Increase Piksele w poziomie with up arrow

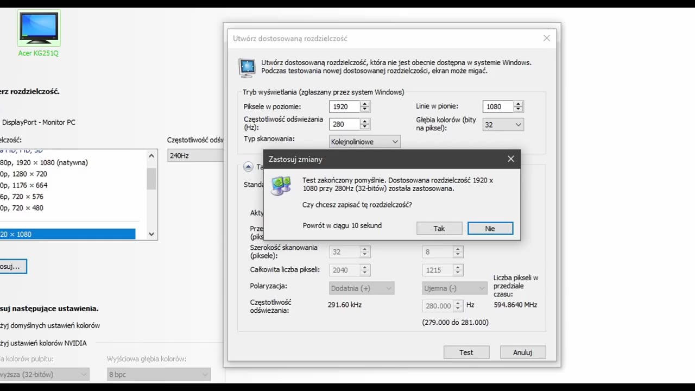point(365,104)
